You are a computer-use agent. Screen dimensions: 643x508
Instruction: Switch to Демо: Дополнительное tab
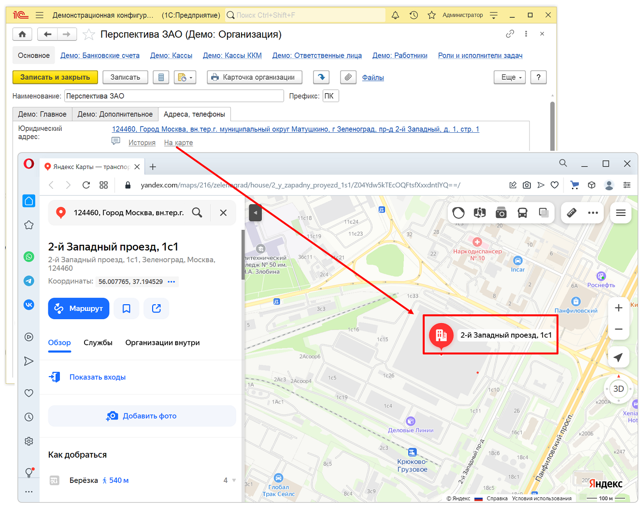(x=115, y=114)
